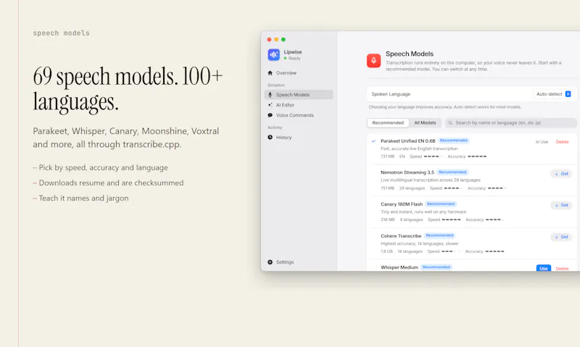Open Voice Commands in the sidebar
The width and height of the screenshot is (580, 347).
point(295,115)
